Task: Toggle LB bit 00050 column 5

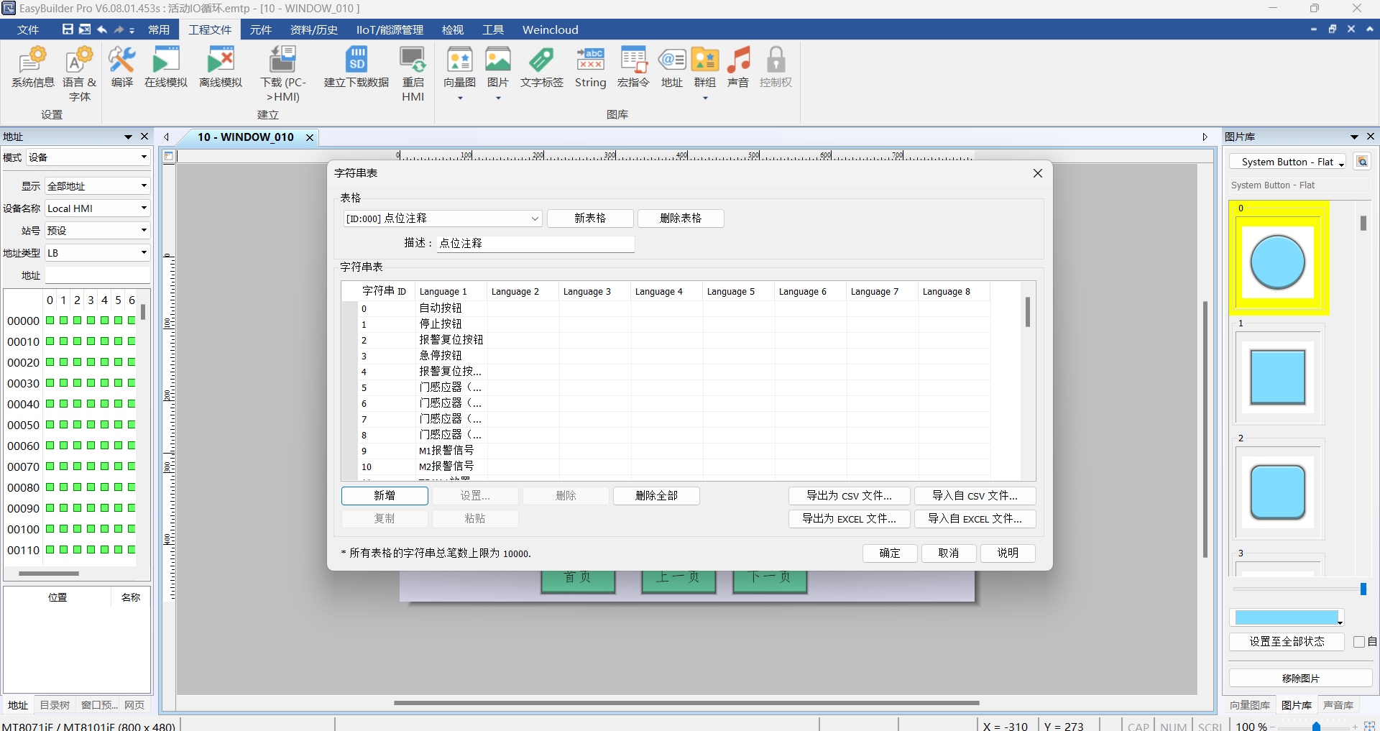Action: click(x=119, y=425)
